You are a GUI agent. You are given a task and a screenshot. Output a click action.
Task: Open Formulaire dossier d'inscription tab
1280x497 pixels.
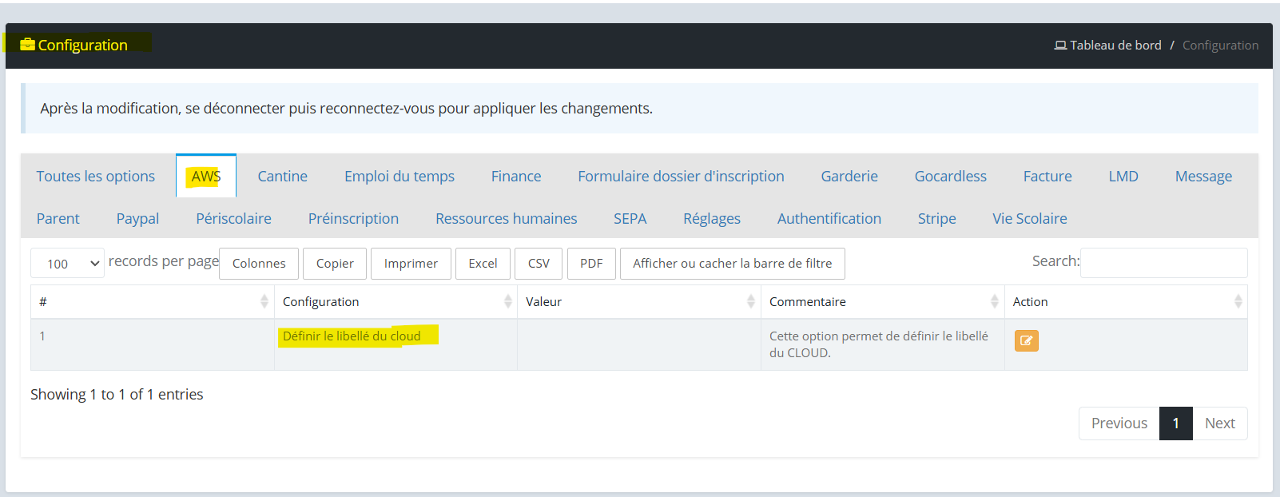pyautogui.click(x=681, y=176)
